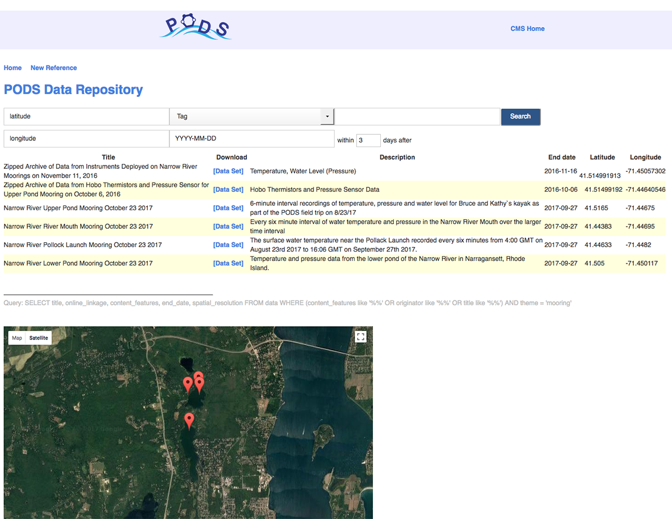Screen dimensions: 672x519
Task: Switch the map to Map view
Action: pyautogui.click(x=17, y=338)
